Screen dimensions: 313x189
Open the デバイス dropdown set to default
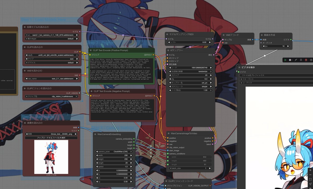click(x=52, y=63)
